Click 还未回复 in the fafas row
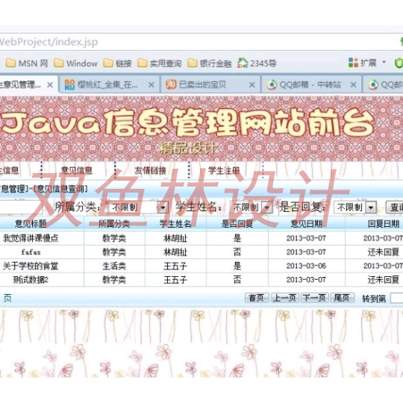The image size is (403, 403). pos(383,252)
